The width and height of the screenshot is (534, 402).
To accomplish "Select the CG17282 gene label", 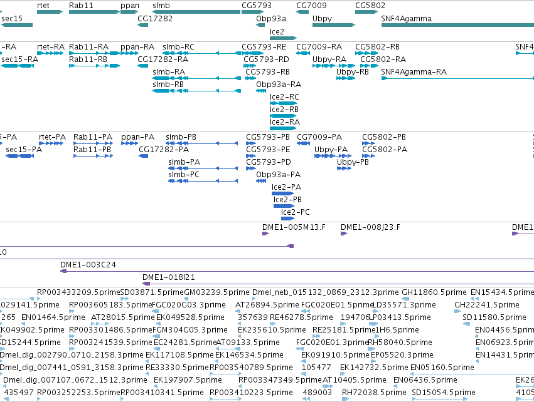I will pos(155,18).
